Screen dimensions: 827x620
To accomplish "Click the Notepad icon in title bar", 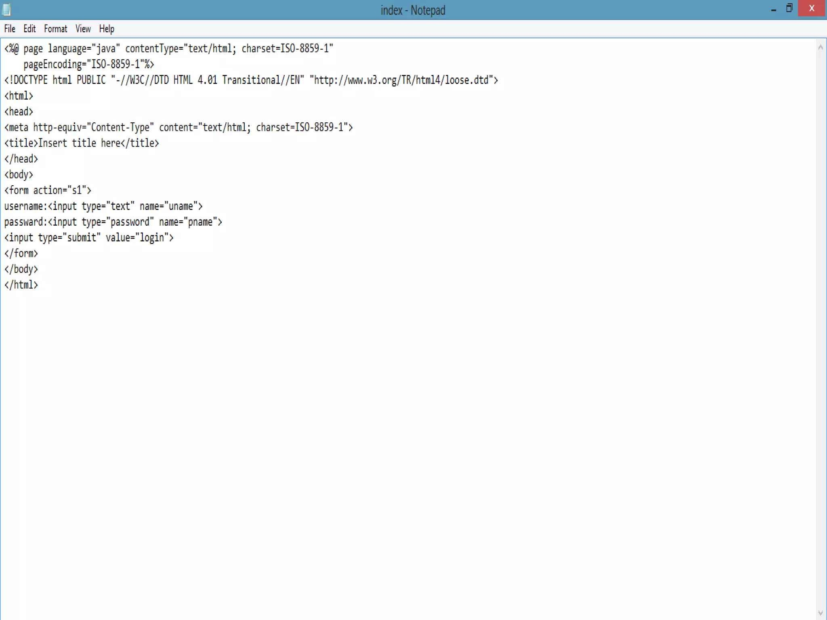I will click(7, 9).
